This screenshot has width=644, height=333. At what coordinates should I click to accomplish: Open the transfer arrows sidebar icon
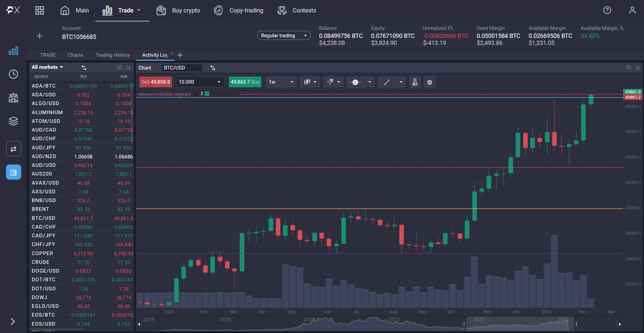(x=13, y=149)
